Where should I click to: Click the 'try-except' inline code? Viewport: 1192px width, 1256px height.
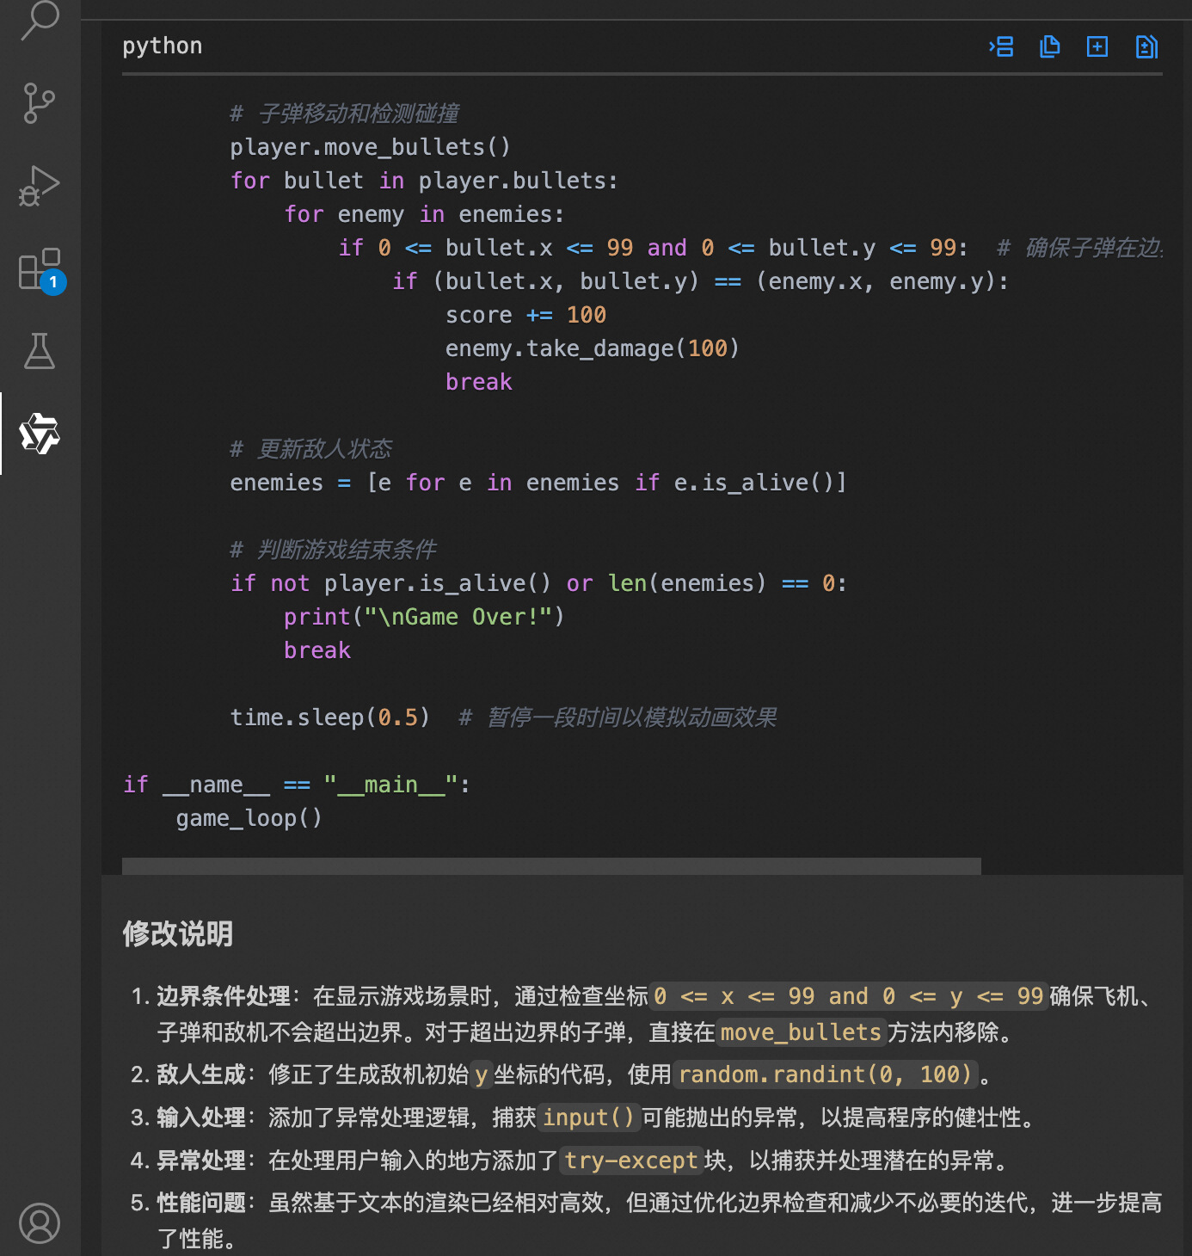point(630,1161)
